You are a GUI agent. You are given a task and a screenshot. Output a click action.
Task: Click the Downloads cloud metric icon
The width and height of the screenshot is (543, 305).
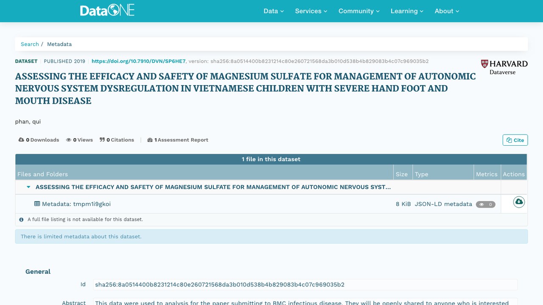[x=21, y=140]
